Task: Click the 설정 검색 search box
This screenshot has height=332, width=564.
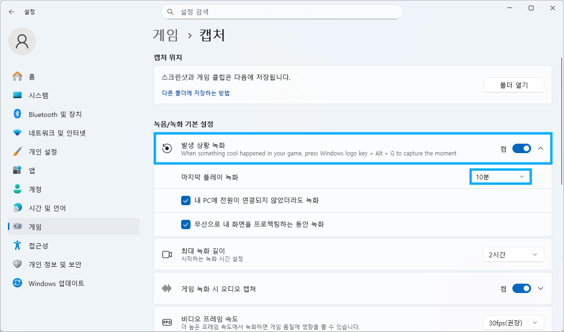Action: 282,12
